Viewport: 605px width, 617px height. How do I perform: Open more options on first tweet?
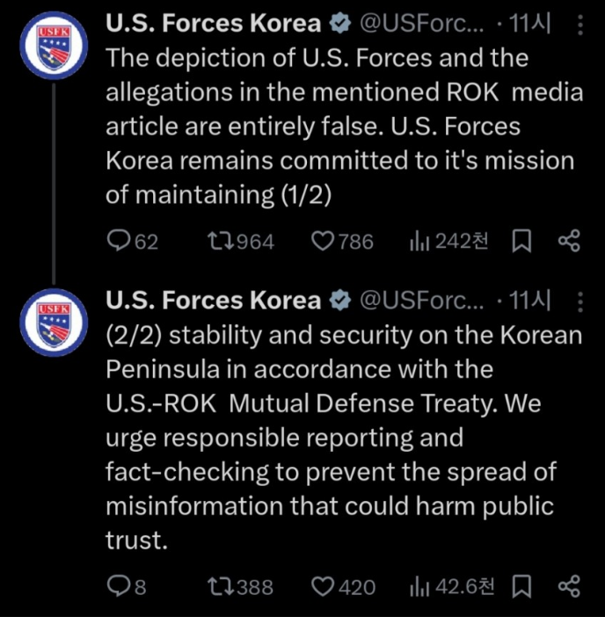click(x=579, y=25)
